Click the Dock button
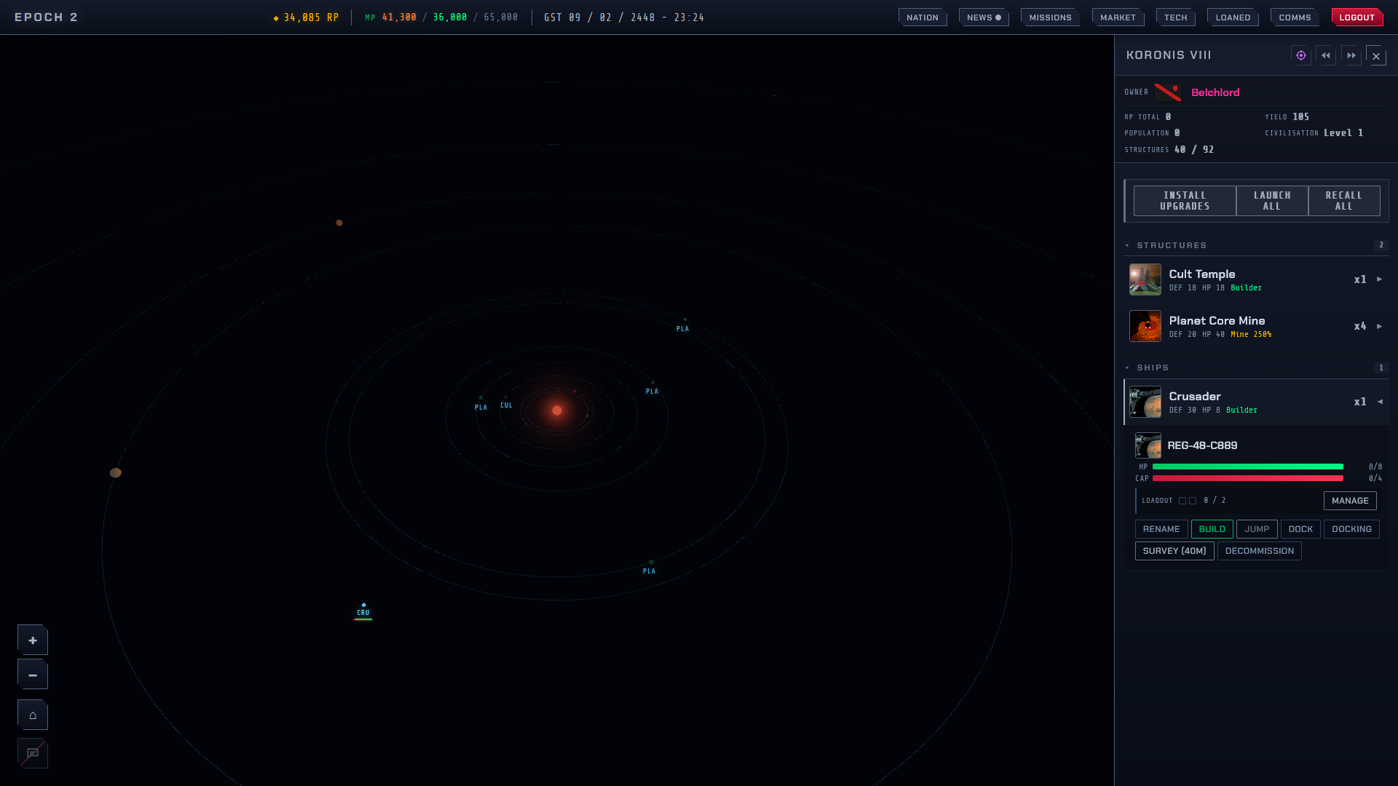Image resolution: width=1398 pixels, height=786 pixels. [1300, 529]
